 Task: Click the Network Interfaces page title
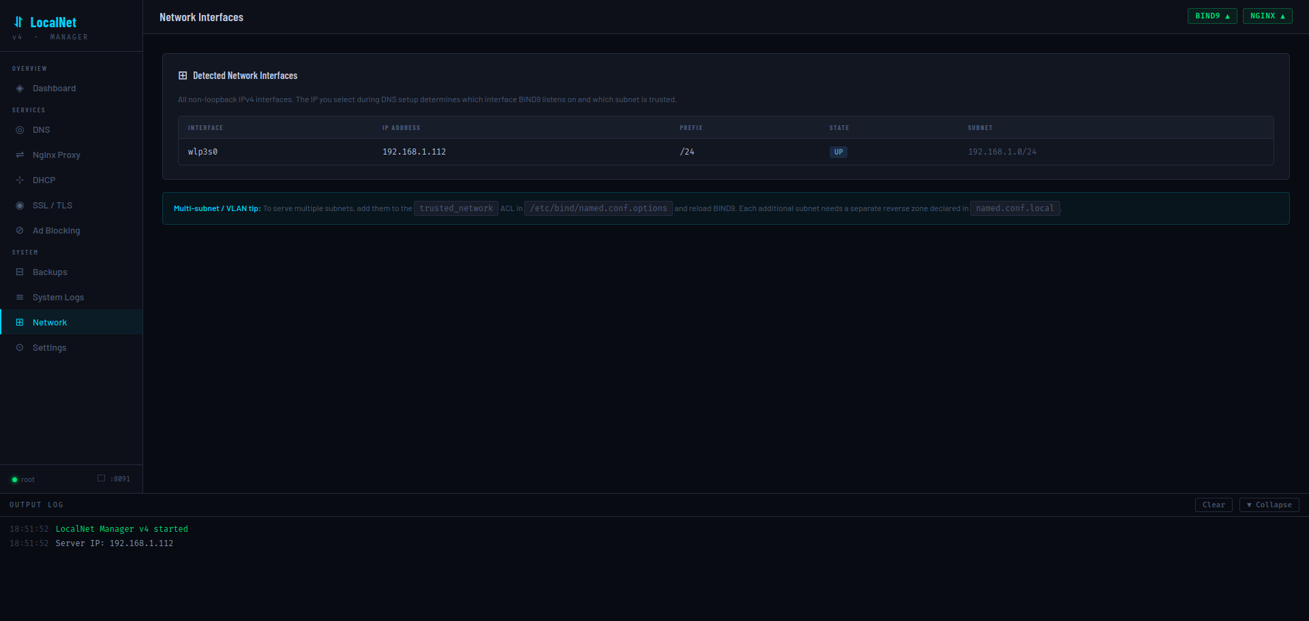click(201, 17)
